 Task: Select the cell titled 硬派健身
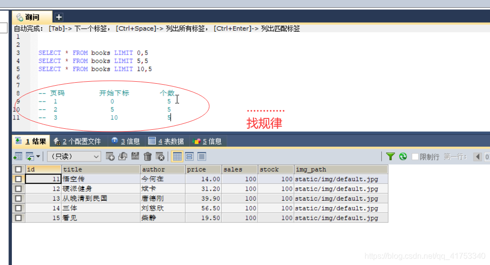[x=101, y=189]
